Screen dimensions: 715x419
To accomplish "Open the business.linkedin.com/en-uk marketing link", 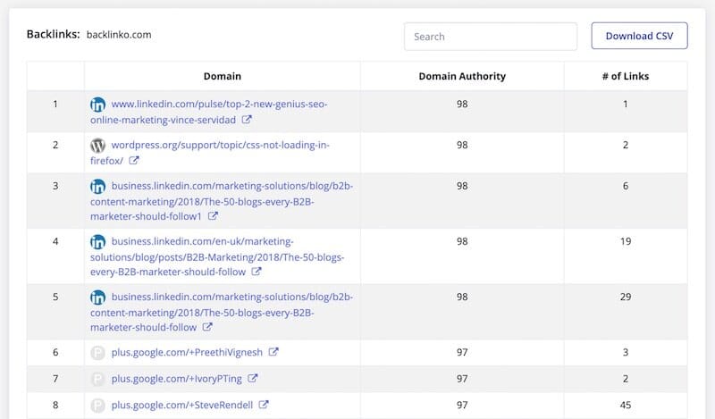I will [x=217, y=256].
